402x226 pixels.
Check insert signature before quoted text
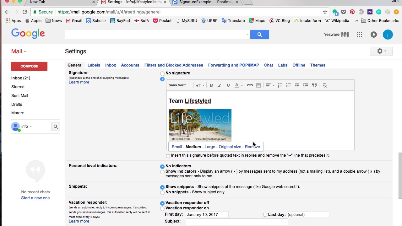click(x=168, y=156)
